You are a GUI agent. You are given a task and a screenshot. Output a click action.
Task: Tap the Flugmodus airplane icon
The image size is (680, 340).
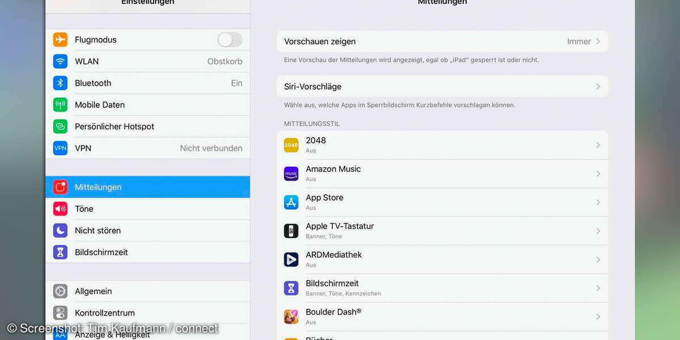(60, 40)
